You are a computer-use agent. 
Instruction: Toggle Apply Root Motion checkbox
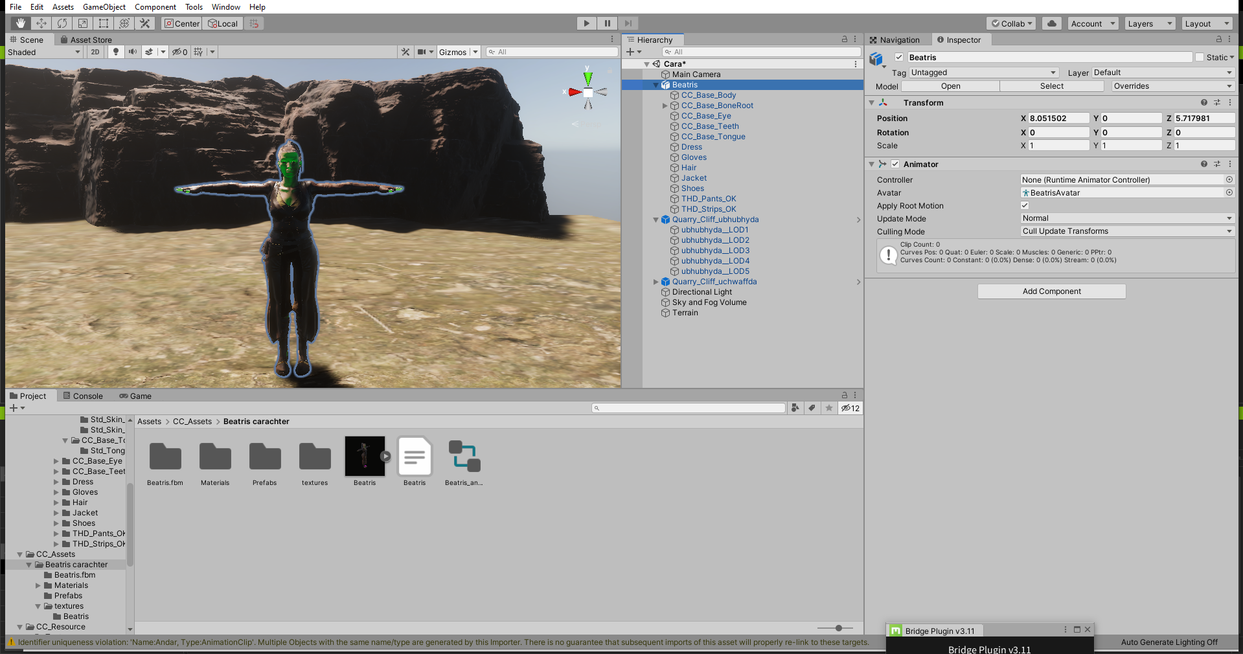point(1025,205)
